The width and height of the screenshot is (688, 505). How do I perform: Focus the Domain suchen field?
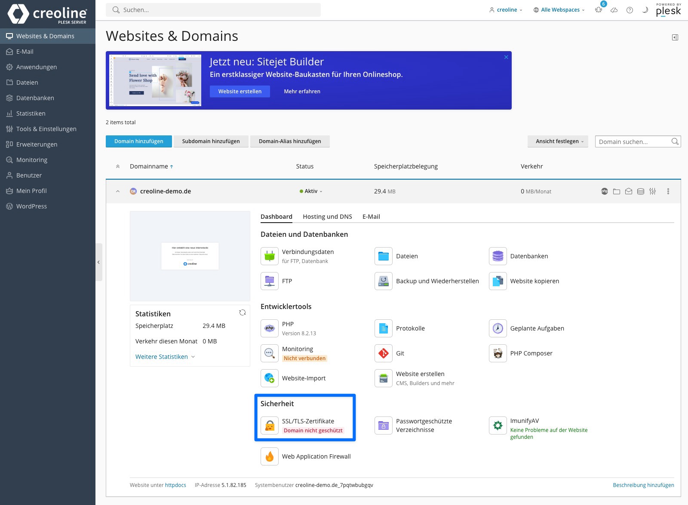(x=638, y=141)
